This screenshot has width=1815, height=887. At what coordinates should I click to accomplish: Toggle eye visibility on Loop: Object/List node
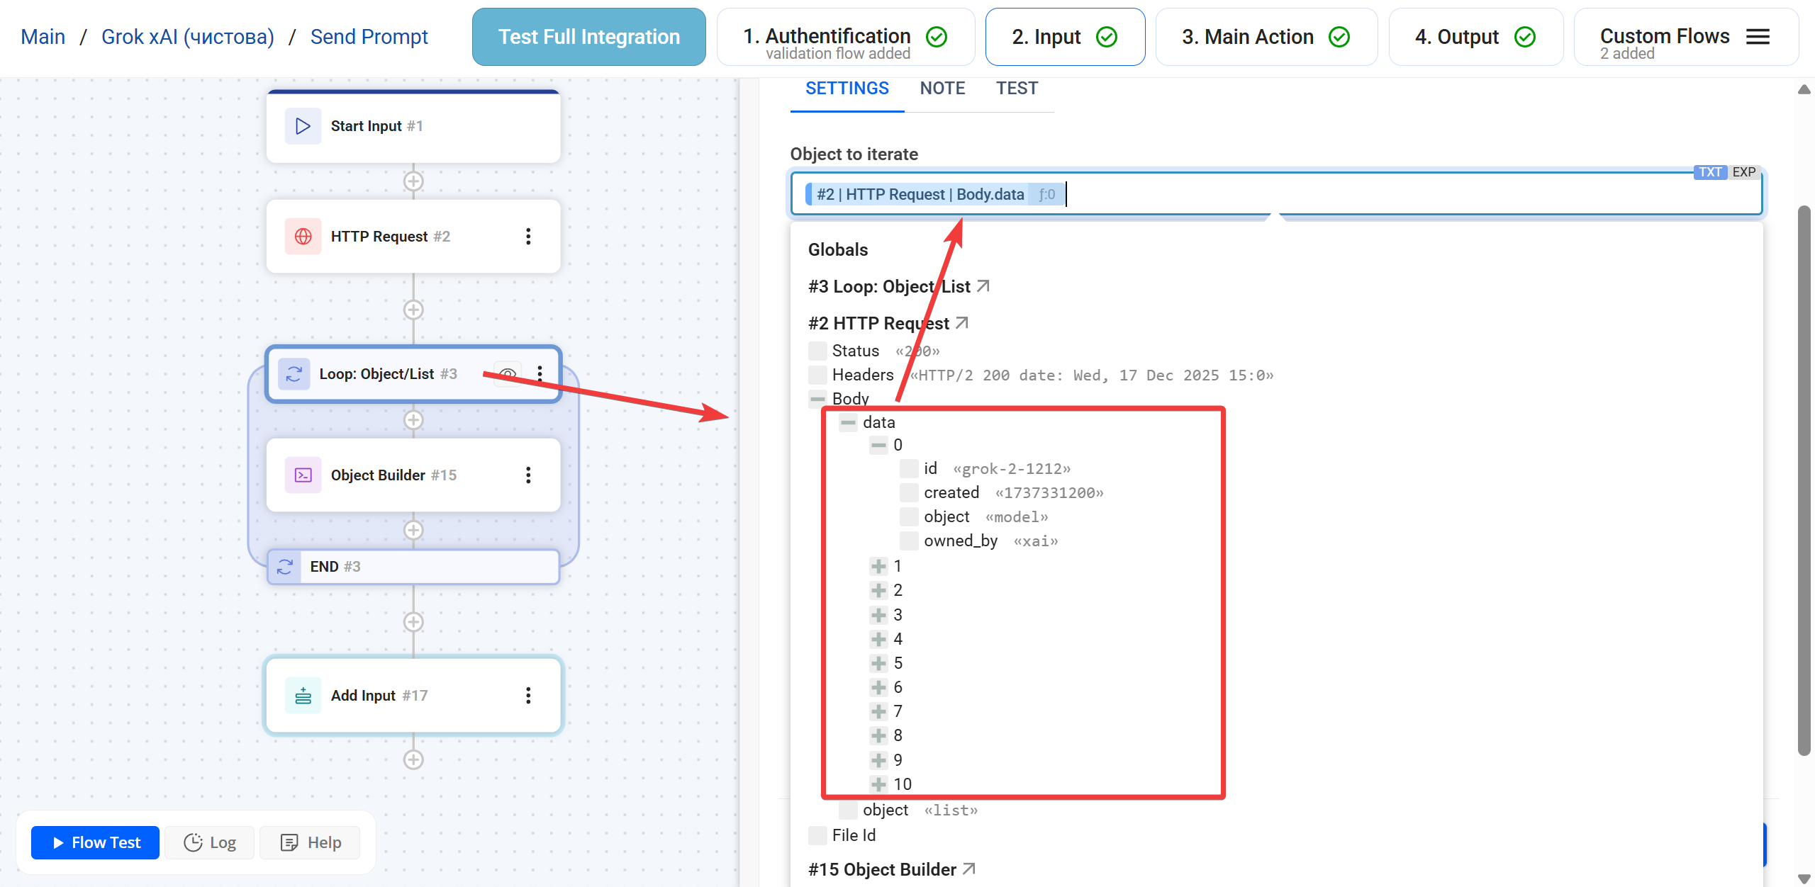[506, 373]
